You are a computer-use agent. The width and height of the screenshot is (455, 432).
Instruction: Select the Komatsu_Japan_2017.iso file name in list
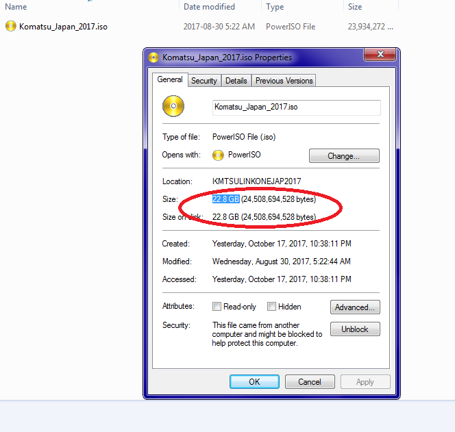pos(63,27)
